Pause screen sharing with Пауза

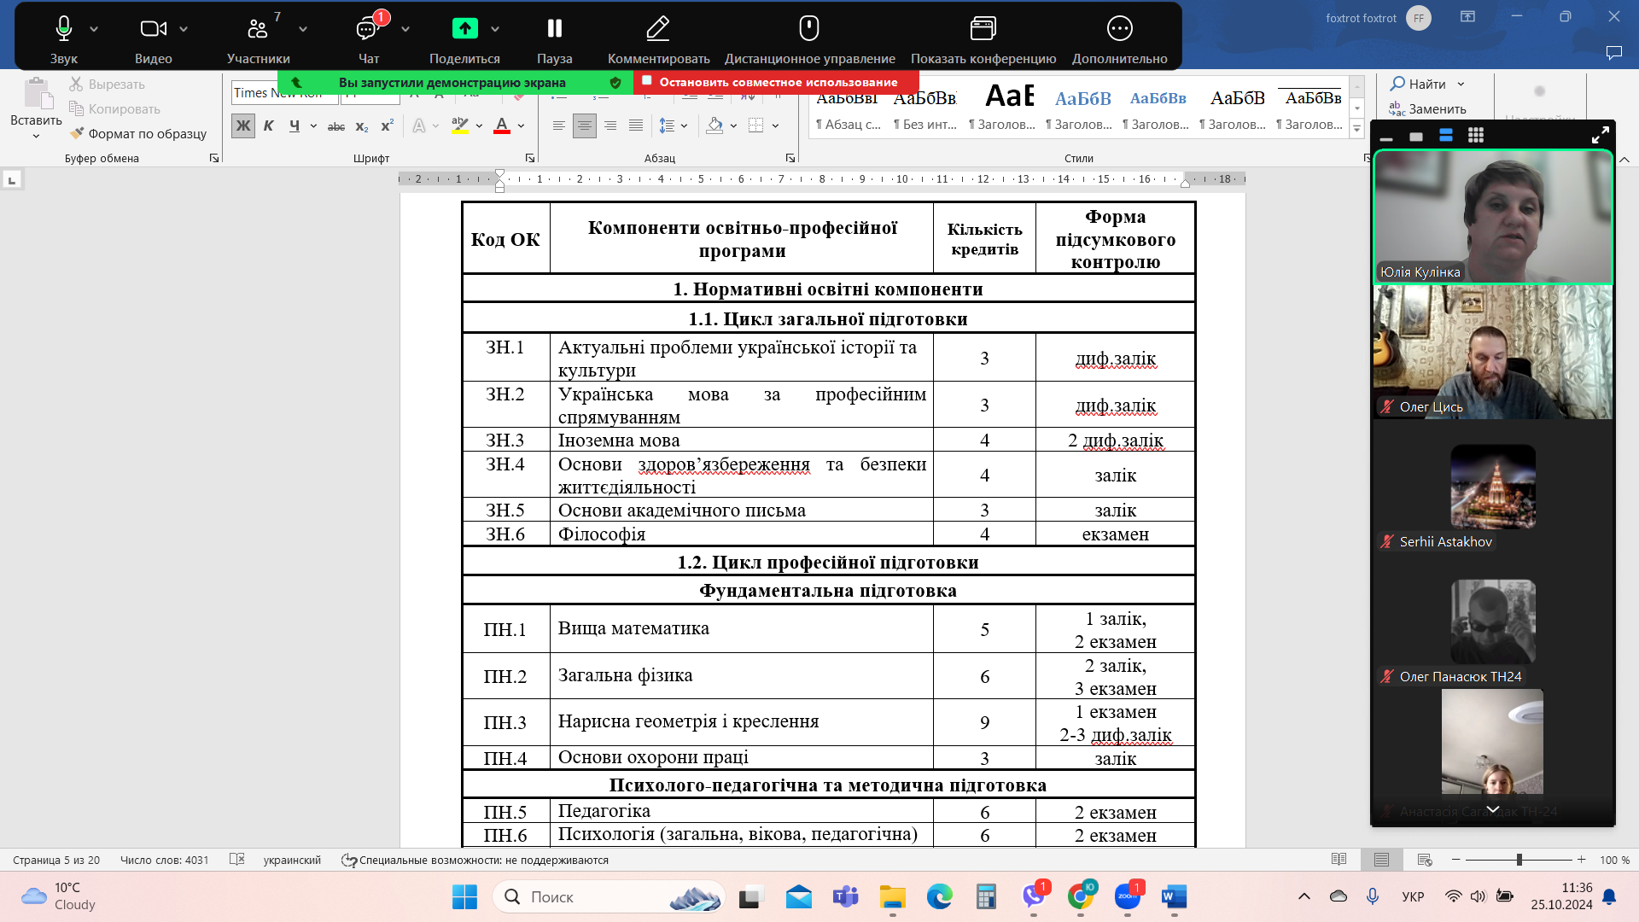coord(554,38)
